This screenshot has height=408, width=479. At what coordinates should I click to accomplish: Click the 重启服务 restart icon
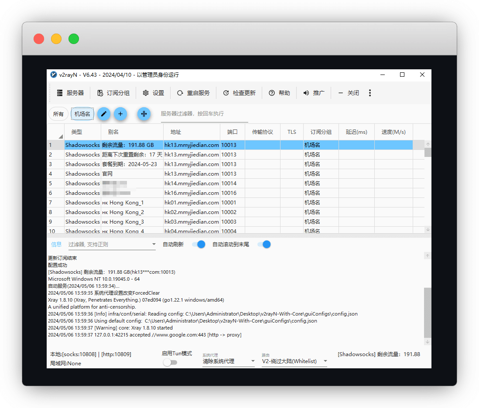pos(180,93)
